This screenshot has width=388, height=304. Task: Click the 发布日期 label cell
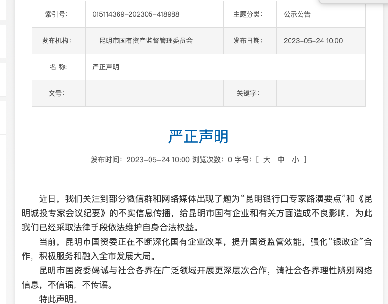click(248, 41)
